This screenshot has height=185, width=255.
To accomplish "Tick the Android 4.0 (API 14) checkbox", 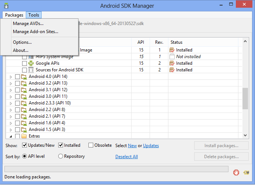I will tap(17, 77).
